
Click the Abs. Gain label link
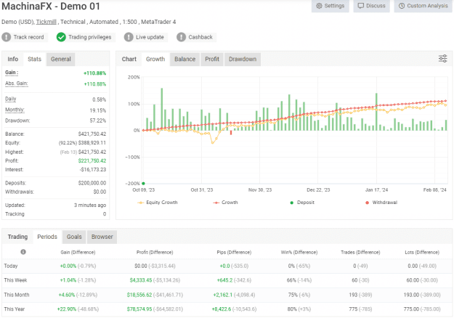(x=17, y=83)
